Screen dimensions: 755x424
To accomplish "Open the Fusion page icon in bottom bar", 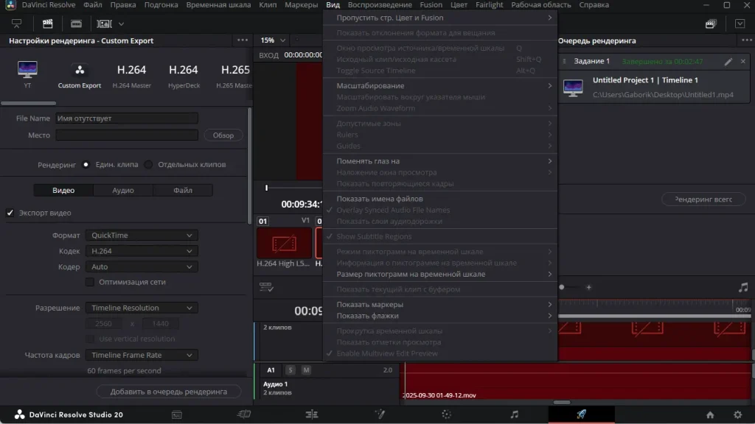I will coord(379,414).
